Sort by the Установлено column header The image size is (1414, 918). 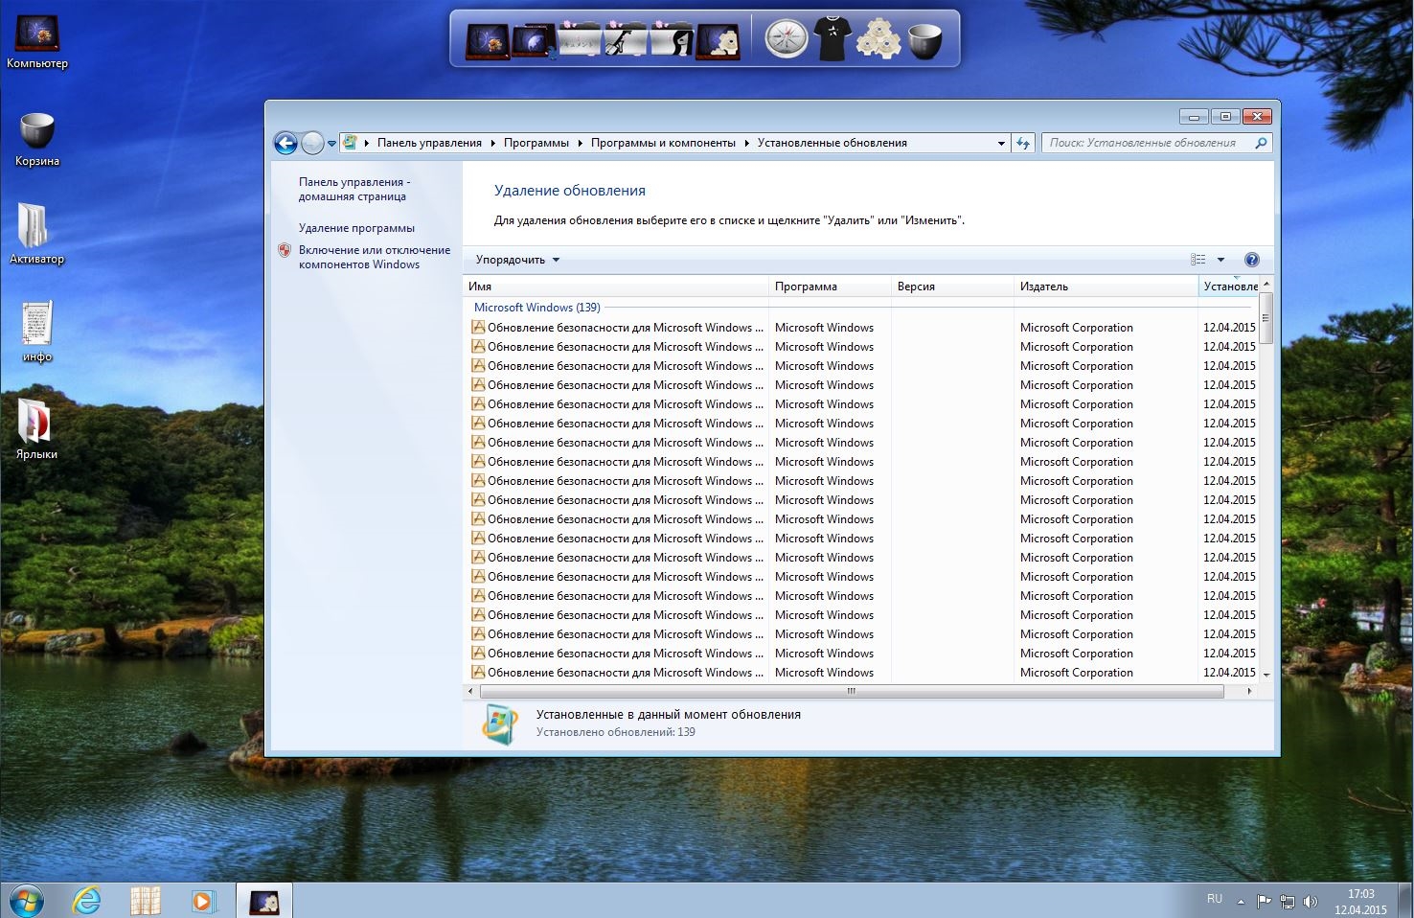tap(1229, 287)
